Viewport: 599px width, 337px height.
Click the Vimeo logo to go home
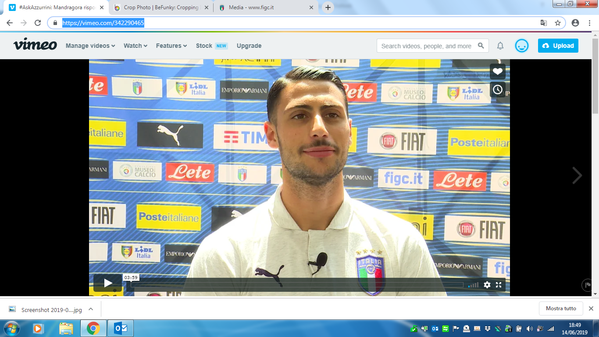click(35, 45)
